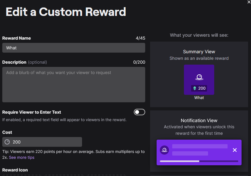Image resolution: width=251 pixels, height=176 pixels.
Task: Click the alien icon beside 200 badge
Action: 195,88
